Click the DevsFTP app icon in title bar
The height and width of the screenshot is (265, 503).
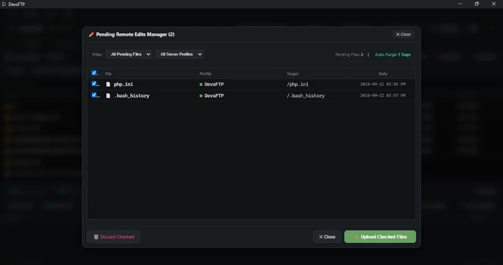[x=4, y=4]
